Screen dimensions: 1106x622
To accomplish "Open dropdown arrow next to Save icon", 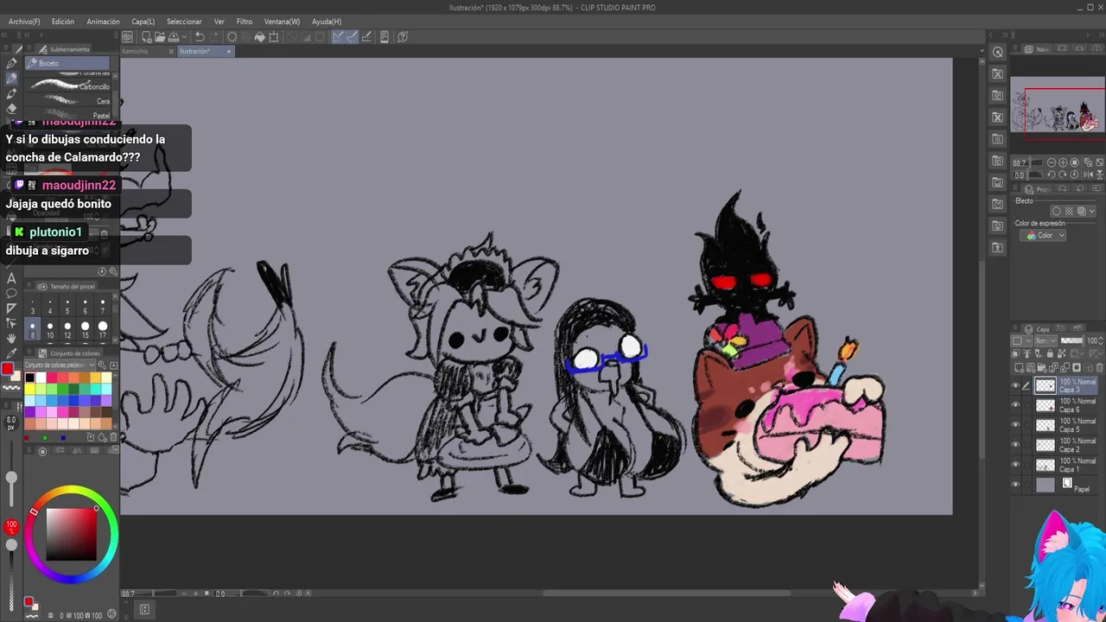I will pos(185,37).
